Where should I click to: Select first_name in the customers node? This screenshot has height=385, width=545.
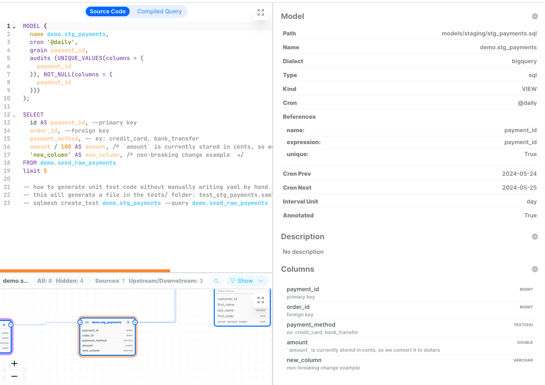coord(226,304)
